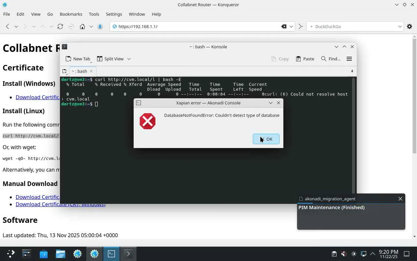Open clipboard tray icon
This screenshot has width=417, height=261.
coord(334,254)
